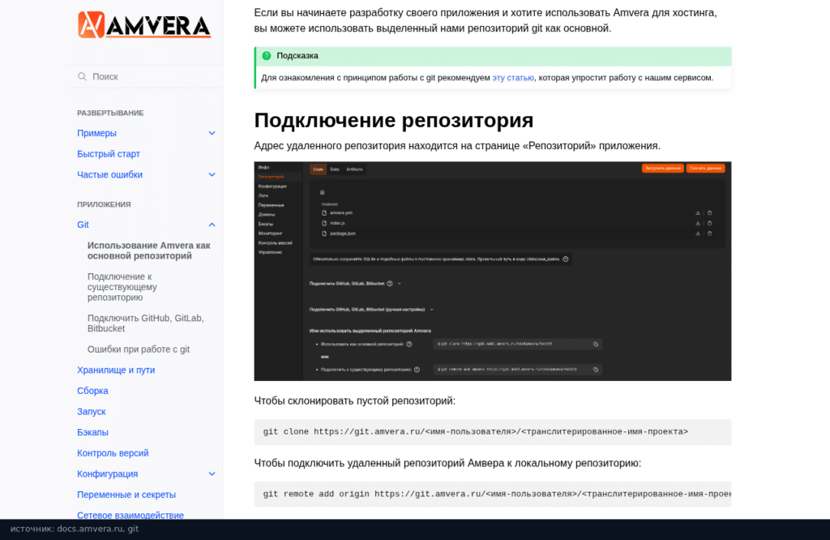Expand the Частые ошибки chevron

pos(212,174)
